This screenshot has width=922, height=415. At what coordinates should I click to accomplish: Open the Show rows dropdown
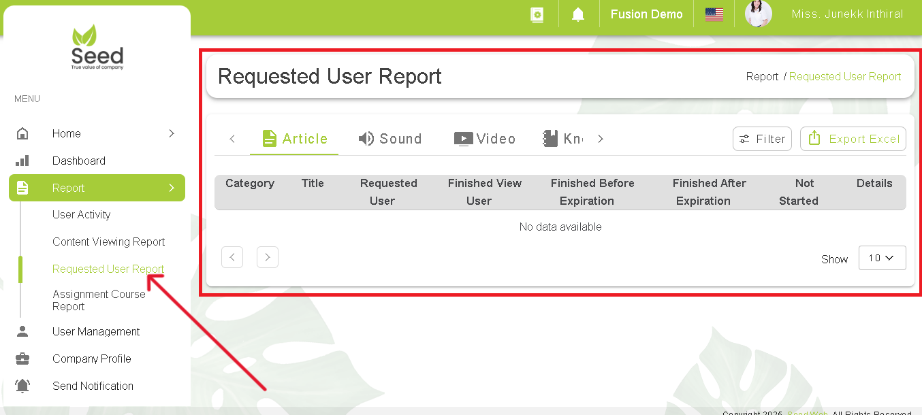coord(882,258)
